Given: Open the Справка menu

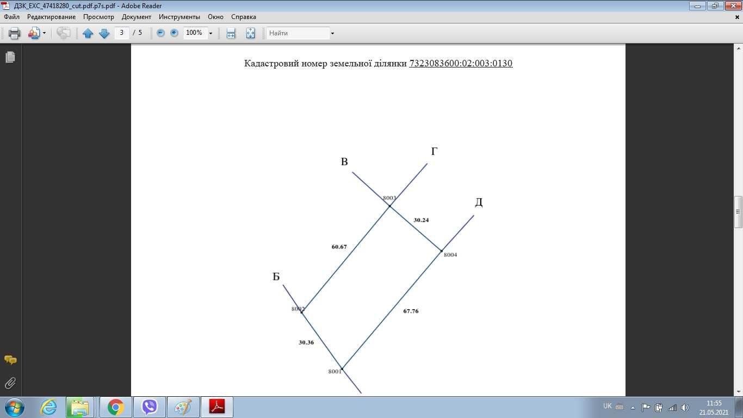Looking at the screenshot, I should point(244,17).
